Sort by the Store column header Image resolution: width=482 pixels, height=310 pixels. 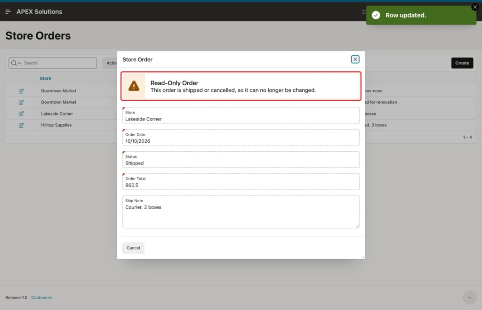(45, 78)
